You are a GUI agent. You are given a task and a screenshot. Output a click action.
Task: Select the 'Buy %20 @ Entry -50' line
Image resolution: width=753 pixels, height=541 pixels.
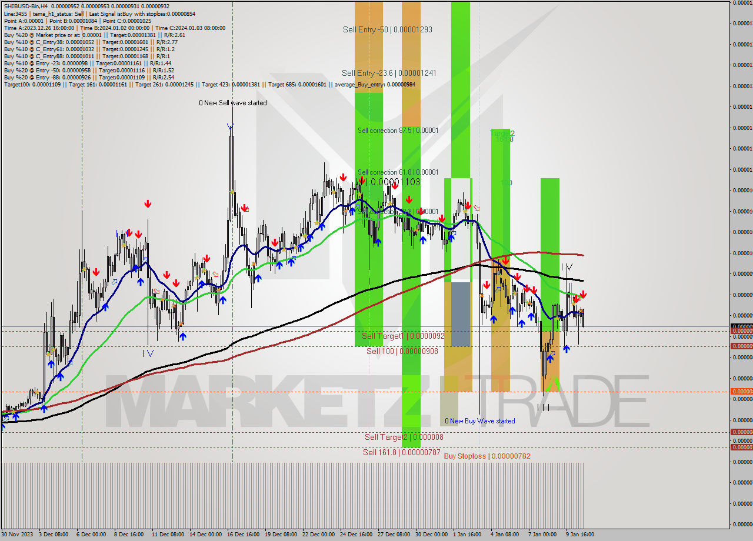click(x=89, y=70)
